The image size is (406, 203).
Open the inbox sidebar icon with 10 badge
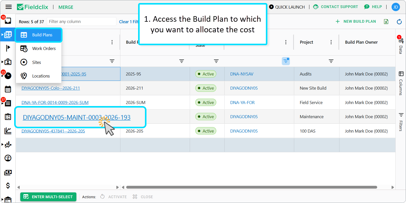tap(8, 20)
